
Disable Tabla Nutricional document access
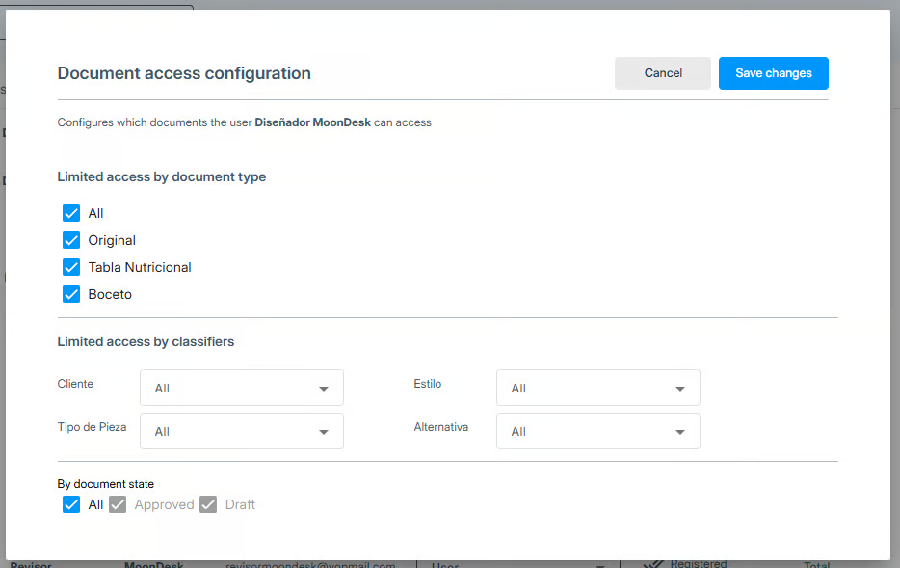point(71,267)
